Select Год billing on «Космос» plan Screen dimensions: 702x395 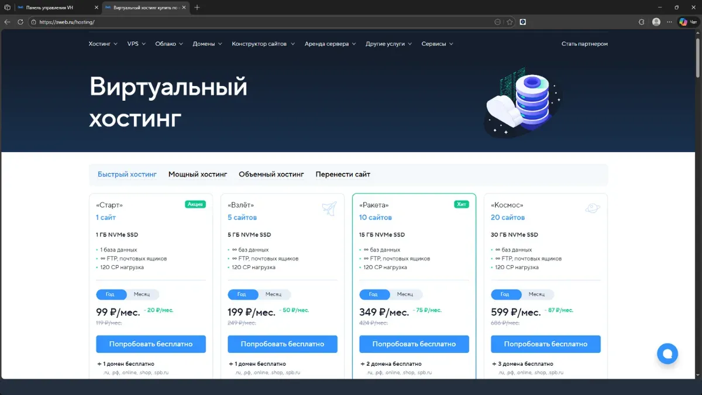pyautogui.click(x=505, y=294)
